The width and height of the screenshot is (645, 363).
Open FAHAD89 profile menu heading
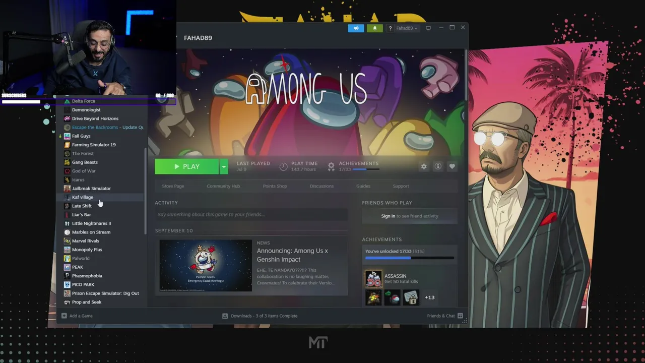pos(198,38)
